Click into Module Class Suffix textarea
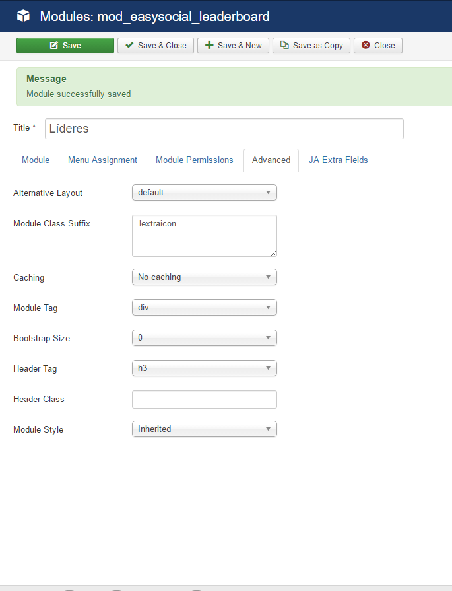The width and height of the screenshot is (452, 591). pyautogui.click(x=205, y=236)
